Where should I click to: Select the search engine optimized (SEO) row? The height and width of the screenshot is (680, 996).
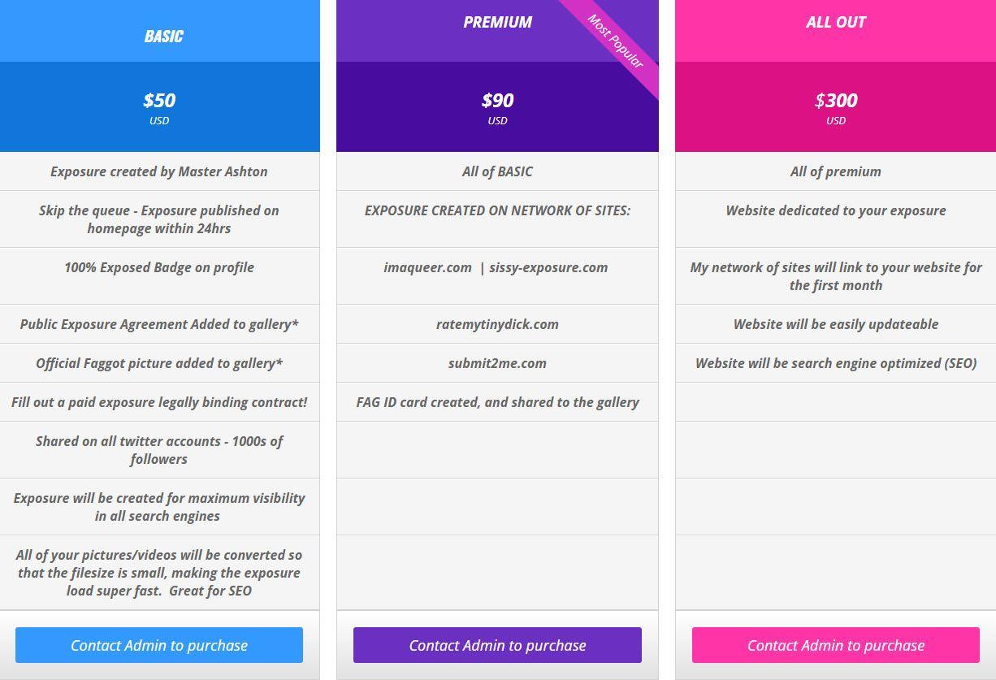tap(835, 363)
